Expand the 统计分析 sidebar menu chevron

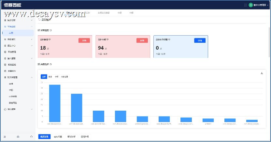coord(32,20)
